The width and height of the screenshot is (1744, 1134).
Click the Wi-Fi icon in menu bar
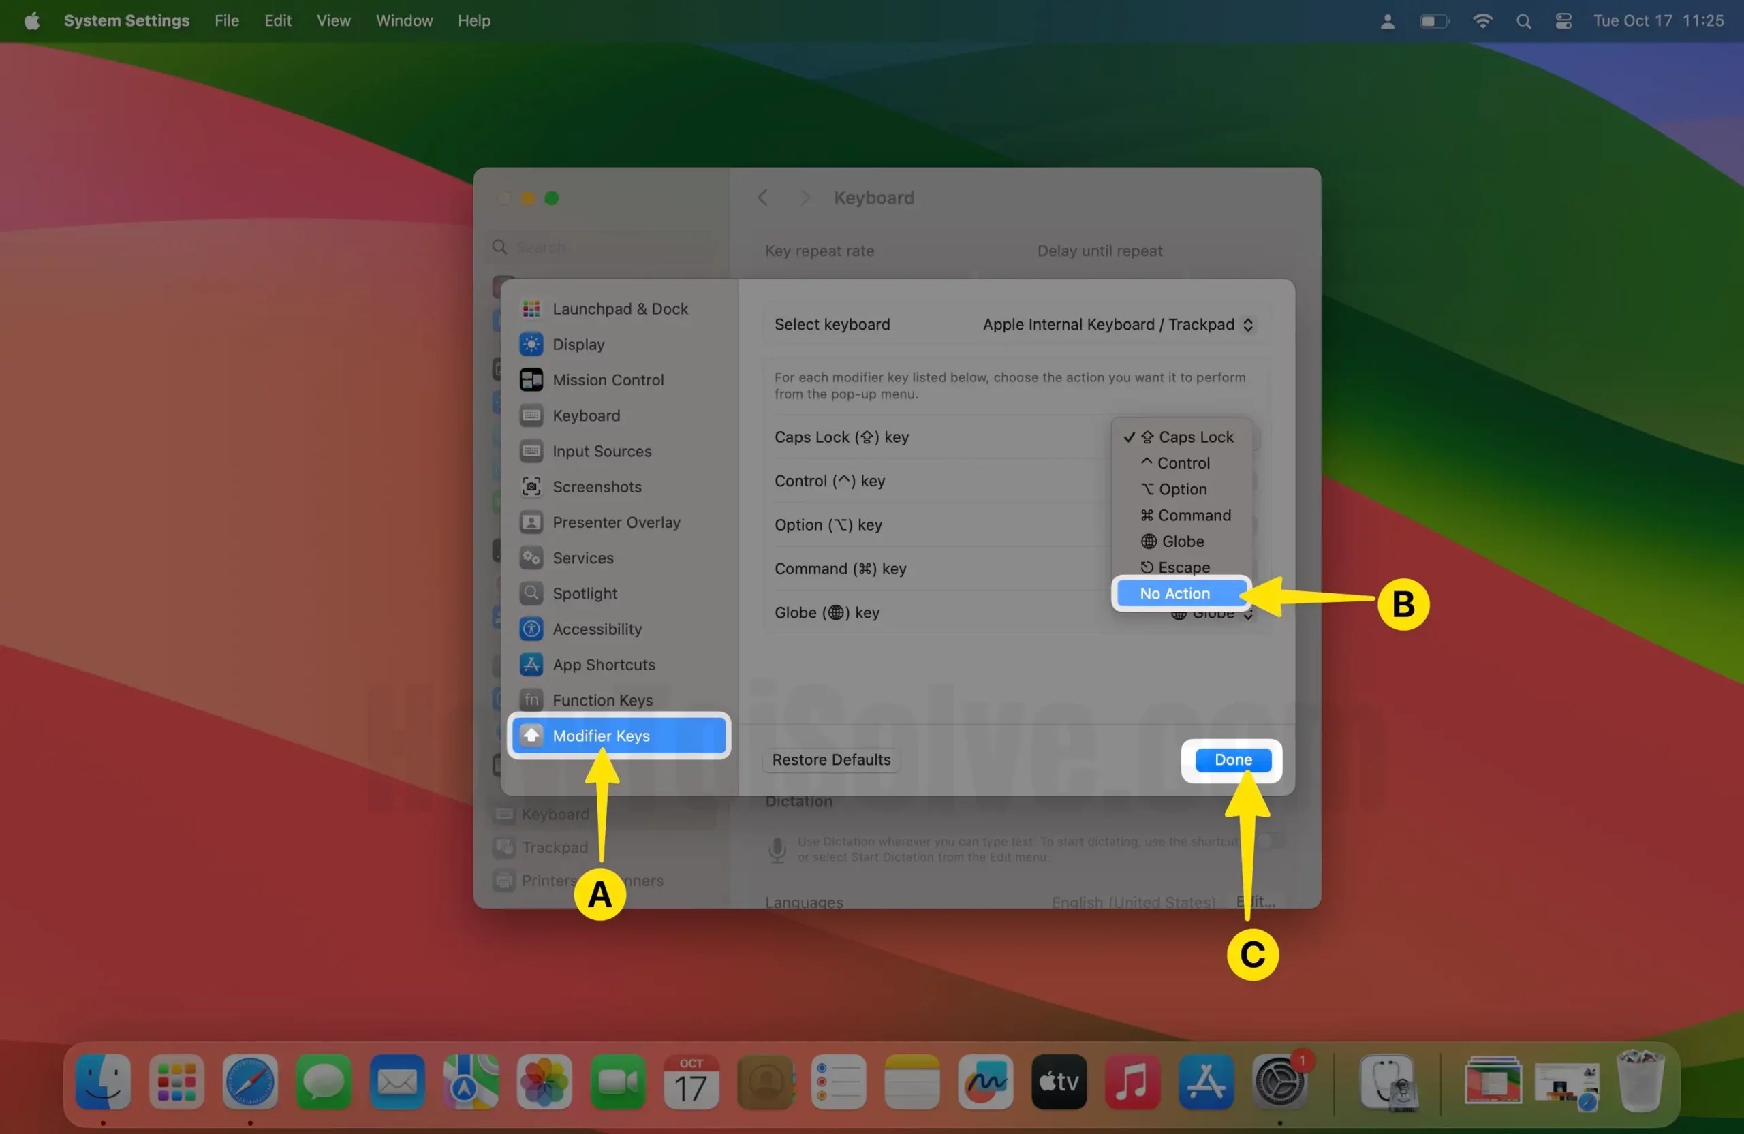(1482, 20)
